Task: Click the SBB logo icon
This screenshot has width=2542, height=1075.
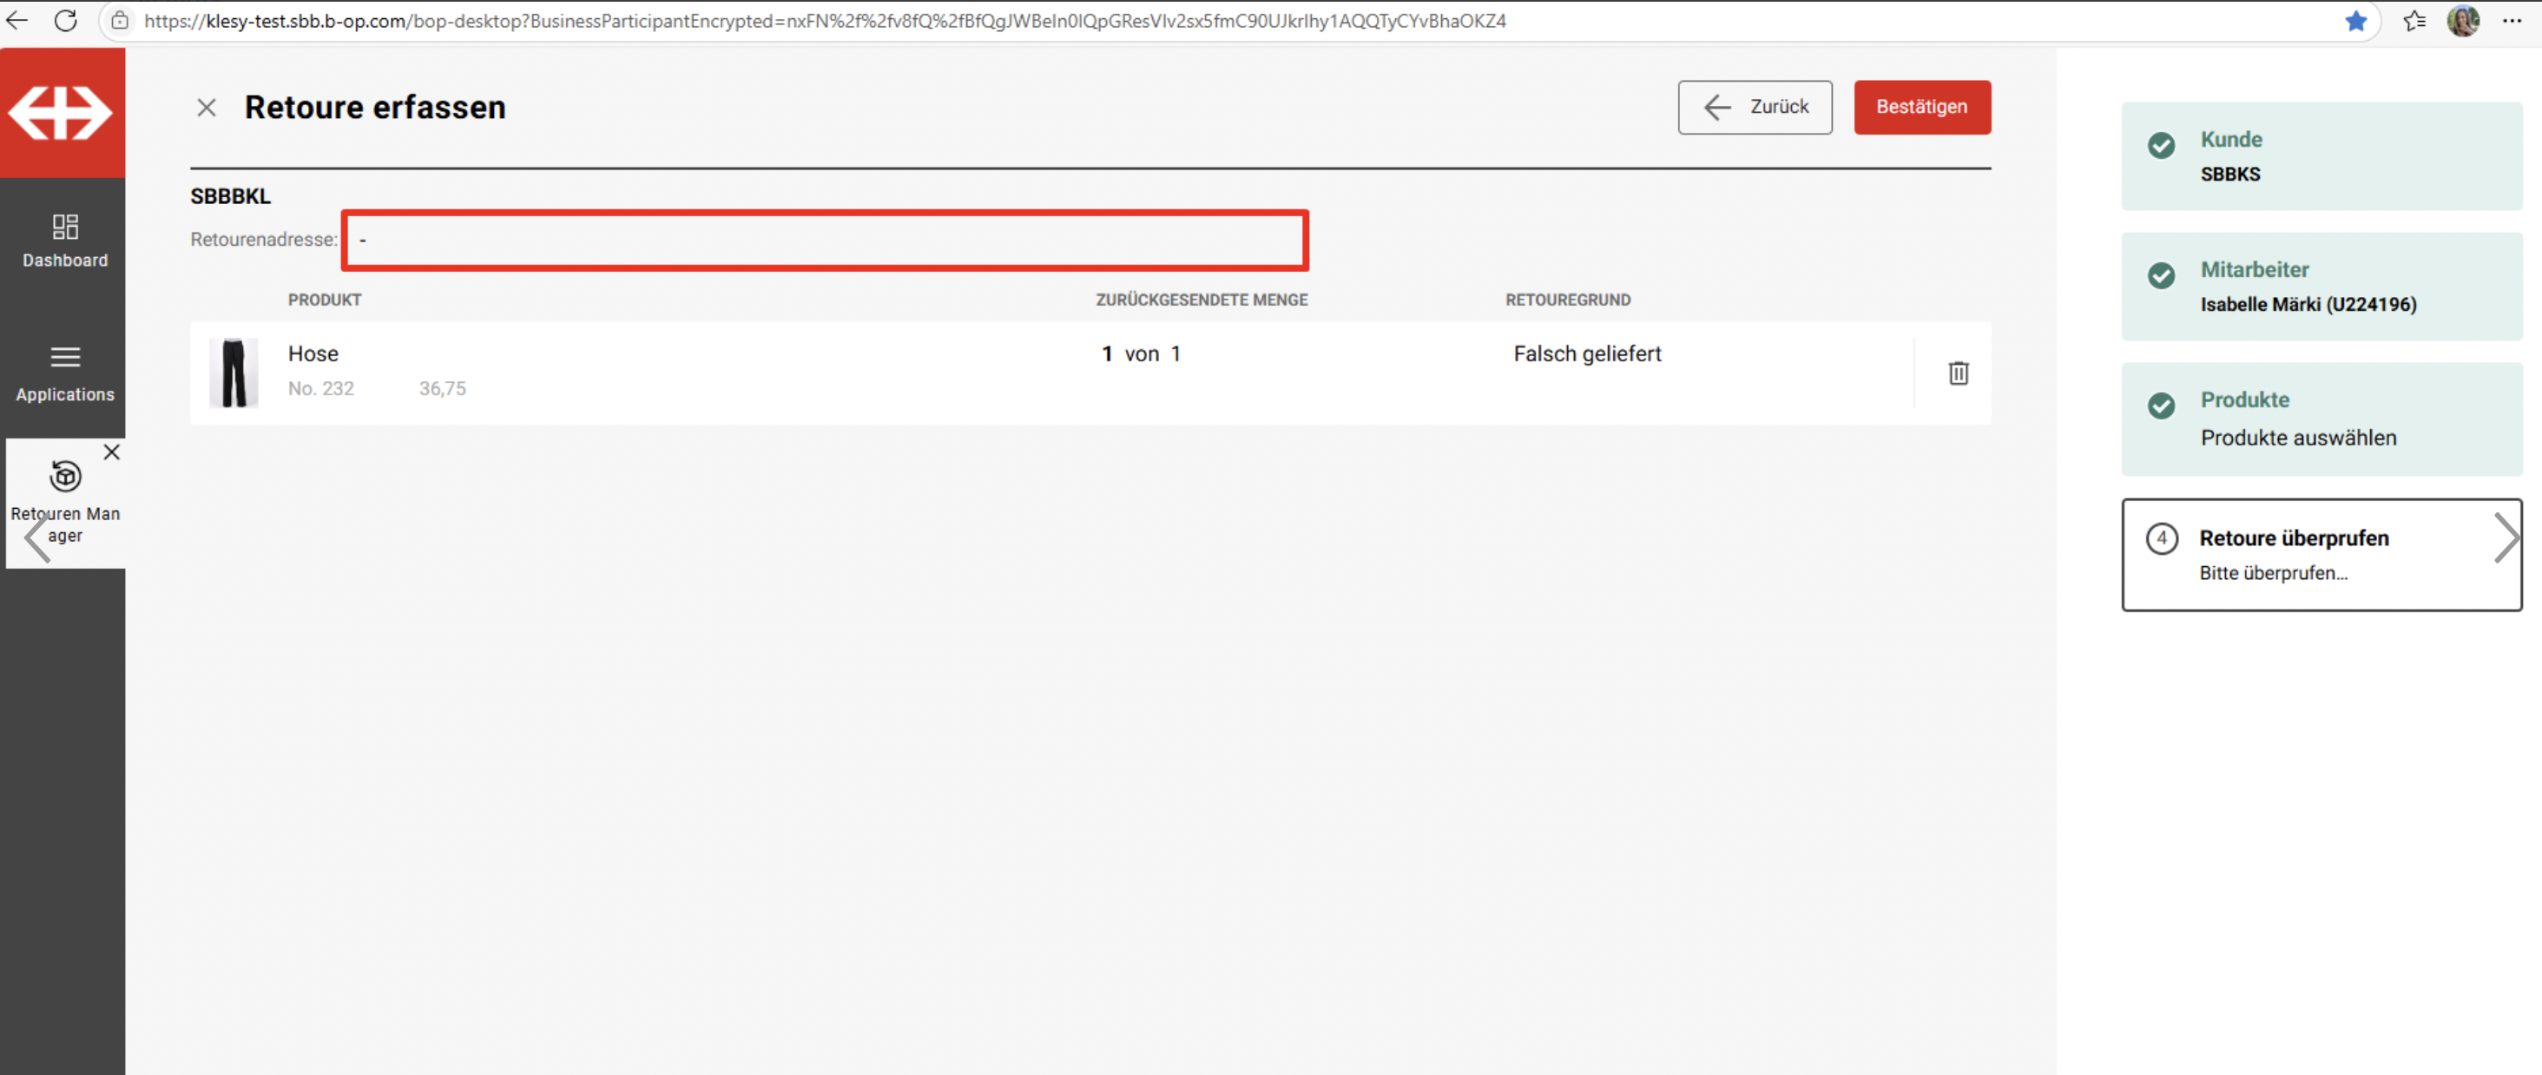Action: (x=61, y=113)
